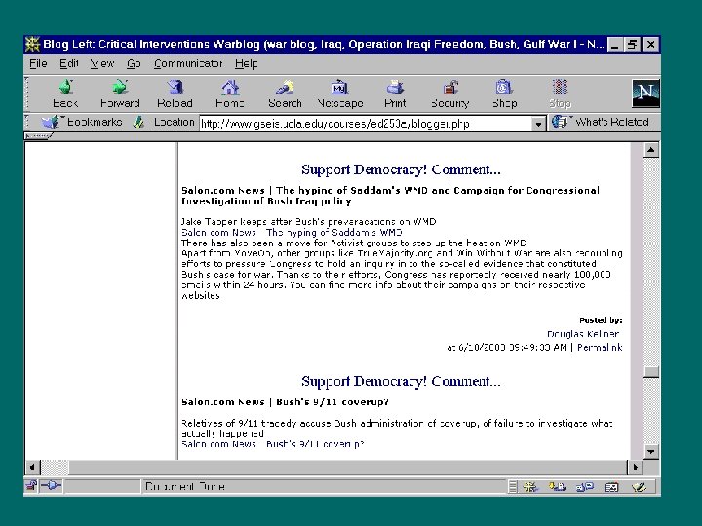Click the Stop loading button
Viewport: 702px width, 526px height.
560,94
